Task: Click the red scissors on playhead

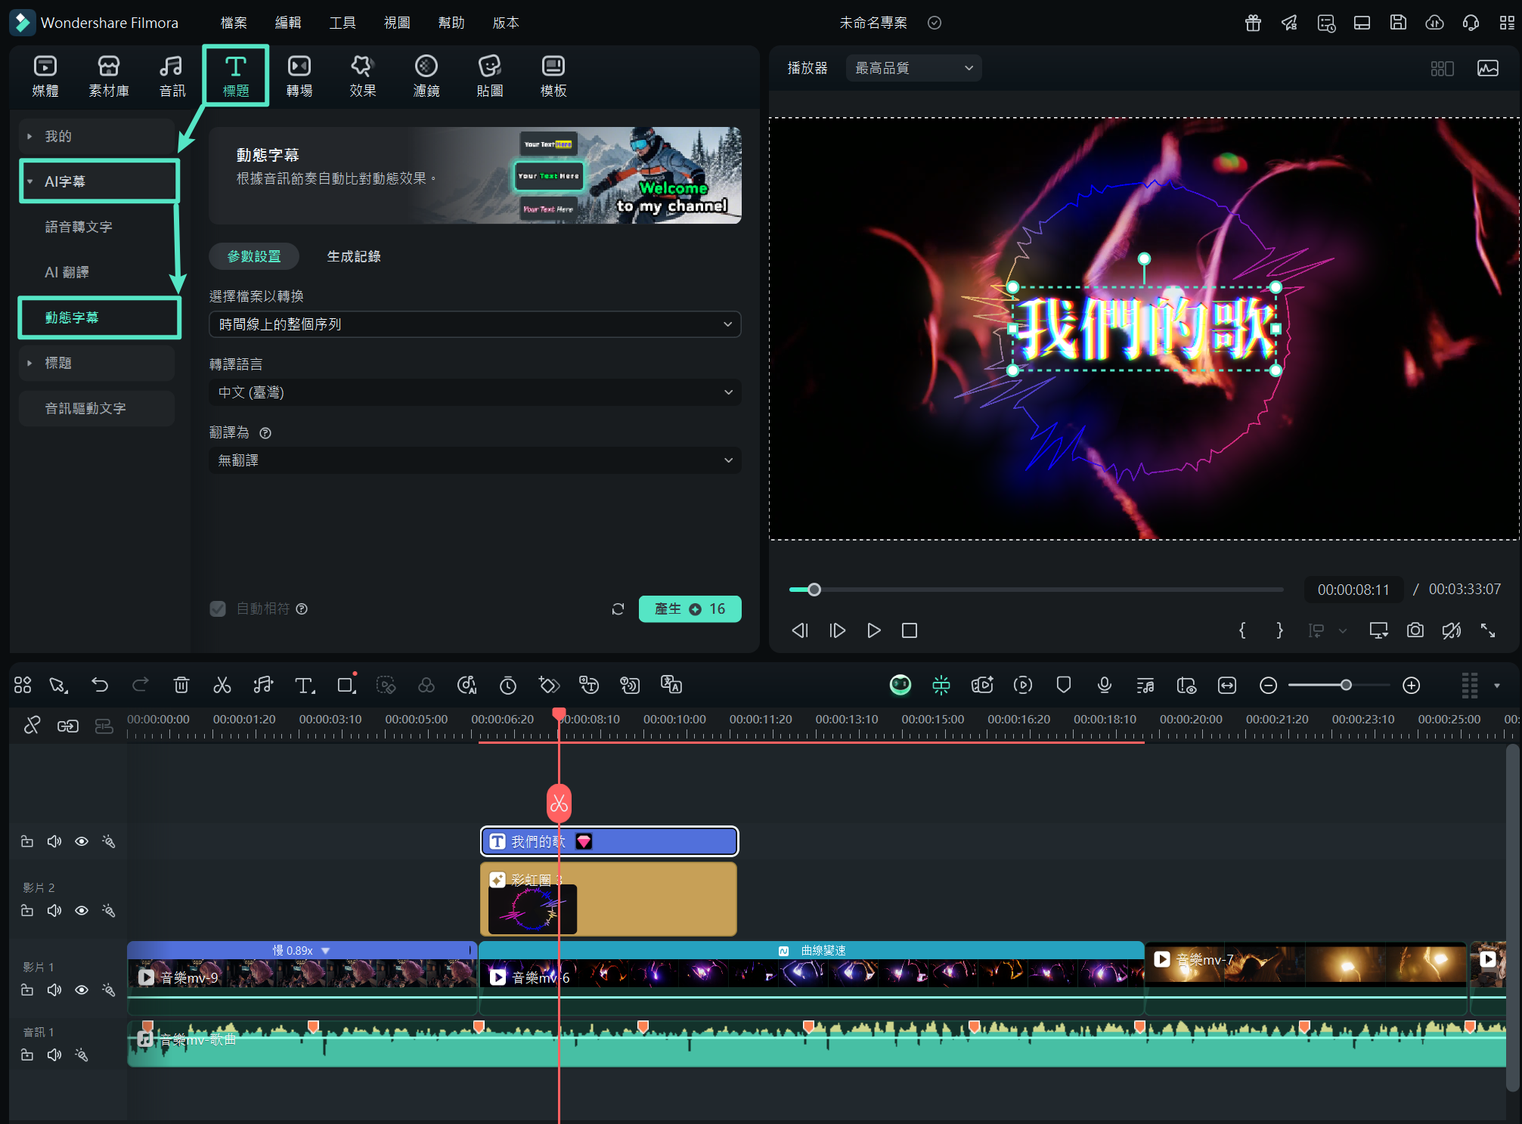Action: 559,804
